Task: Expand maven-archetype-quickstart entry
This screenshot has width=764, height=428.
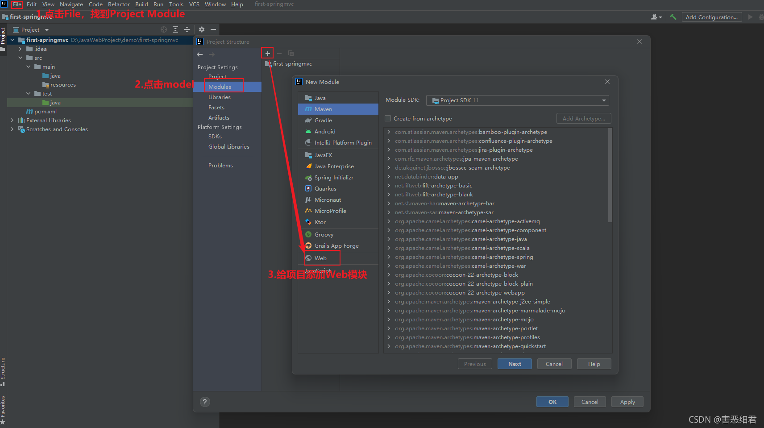Action: (389, 346)
